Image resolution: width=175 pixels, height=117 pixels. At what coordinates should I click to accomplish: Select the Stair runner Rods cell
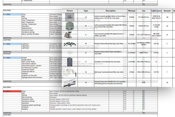(36, 62)
